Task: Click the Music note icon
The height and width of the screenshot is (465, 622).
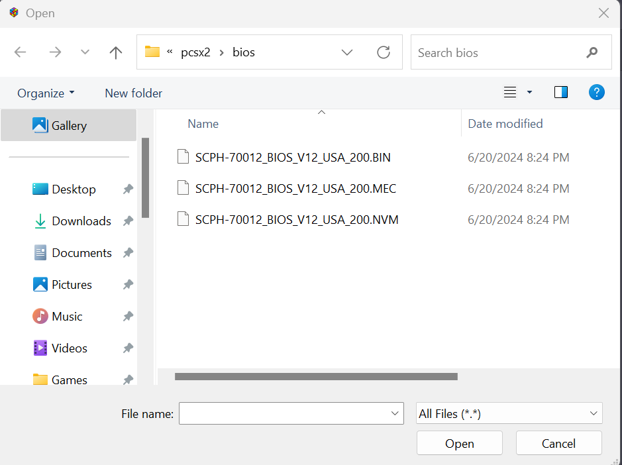Action: pos(40,316)
